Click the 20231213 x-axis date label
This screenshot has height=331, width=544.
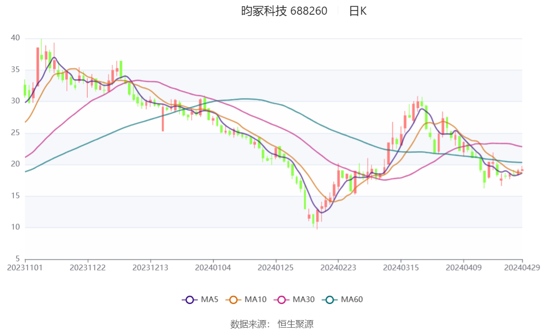pyautogui.click(x=150, y=268)
